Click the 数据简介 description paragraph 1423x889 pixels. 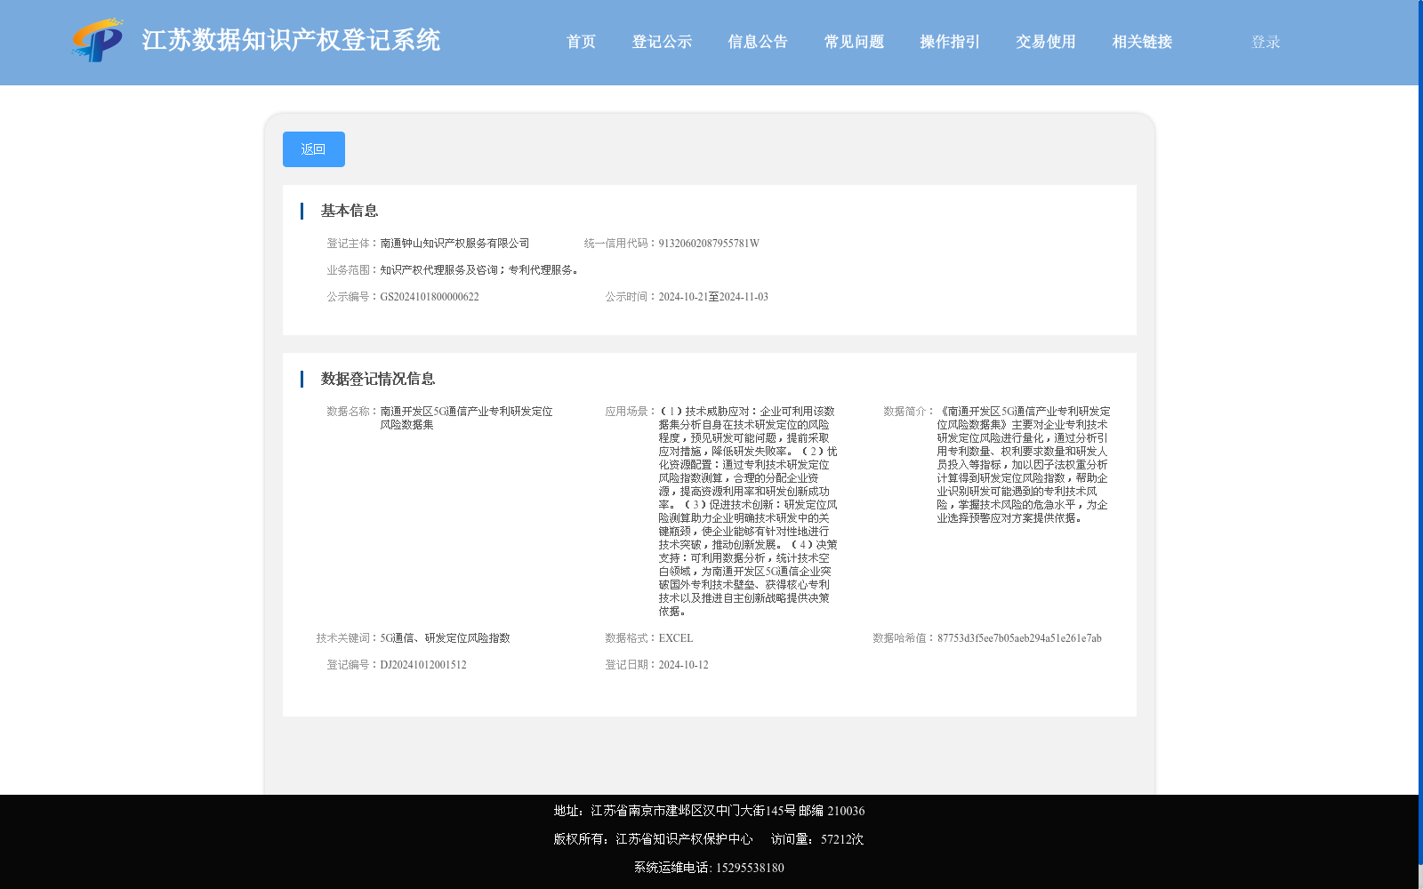click(x=1023, y=465)
